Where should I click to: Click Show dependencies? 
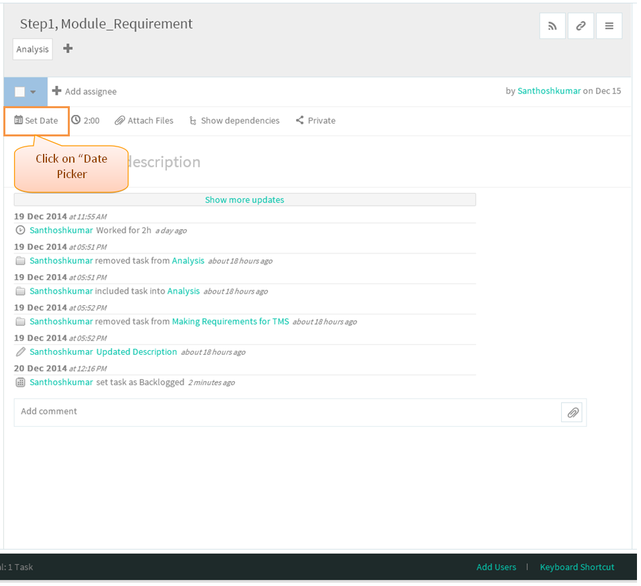(x=235, y=121)
